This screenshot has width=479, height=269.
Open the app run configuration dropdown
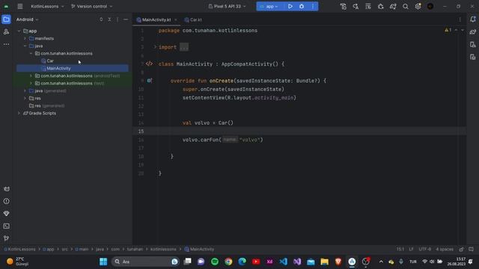[269, 6]
